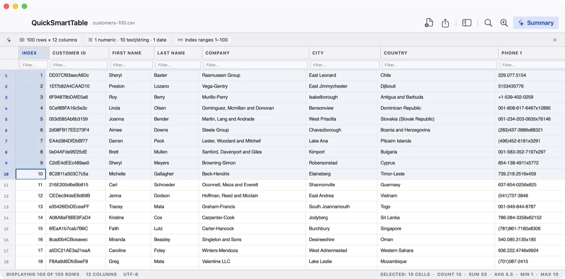Screen dimensions: 565x279
Task: Click the zoom in magnifier icon
Action: [x=504, y=23]
